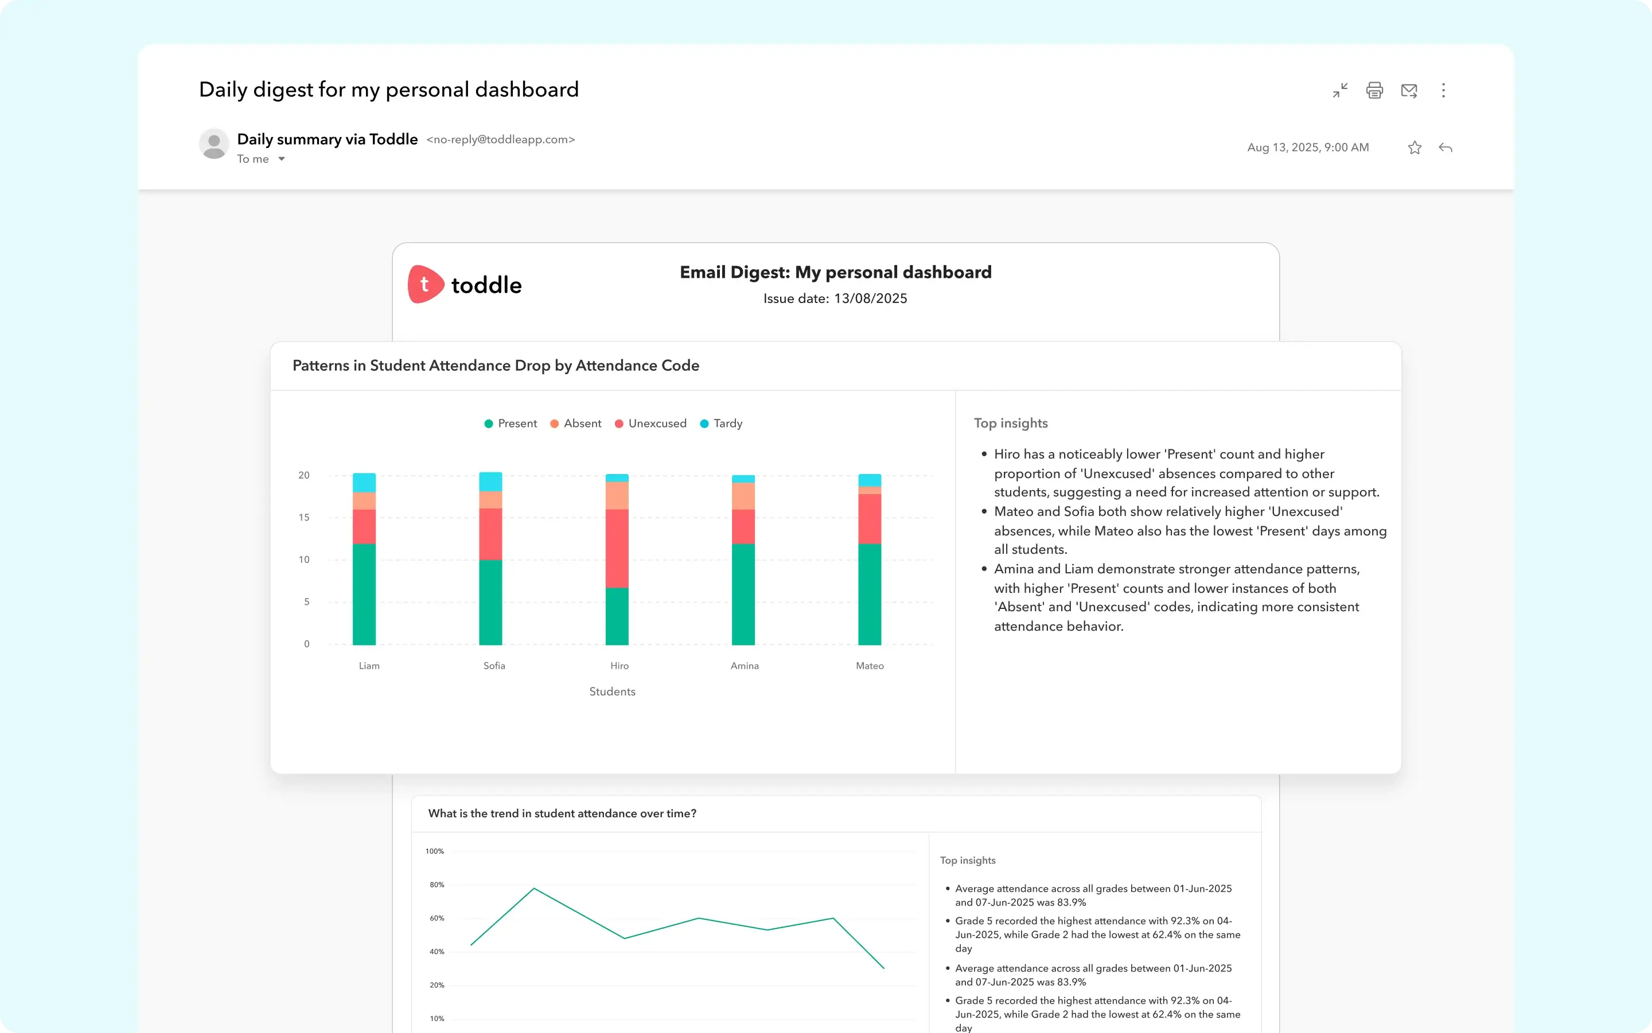Click the insight starting 'Amina and Liam demonstrate'
Screen dimensions: 1652x1033
coord(1177,597)
